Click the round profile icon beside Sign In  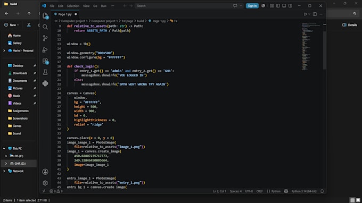[x=263, y=6]
